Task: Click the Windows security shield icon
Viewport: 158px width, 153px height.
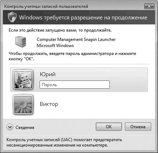Action: tap(12, 17)
